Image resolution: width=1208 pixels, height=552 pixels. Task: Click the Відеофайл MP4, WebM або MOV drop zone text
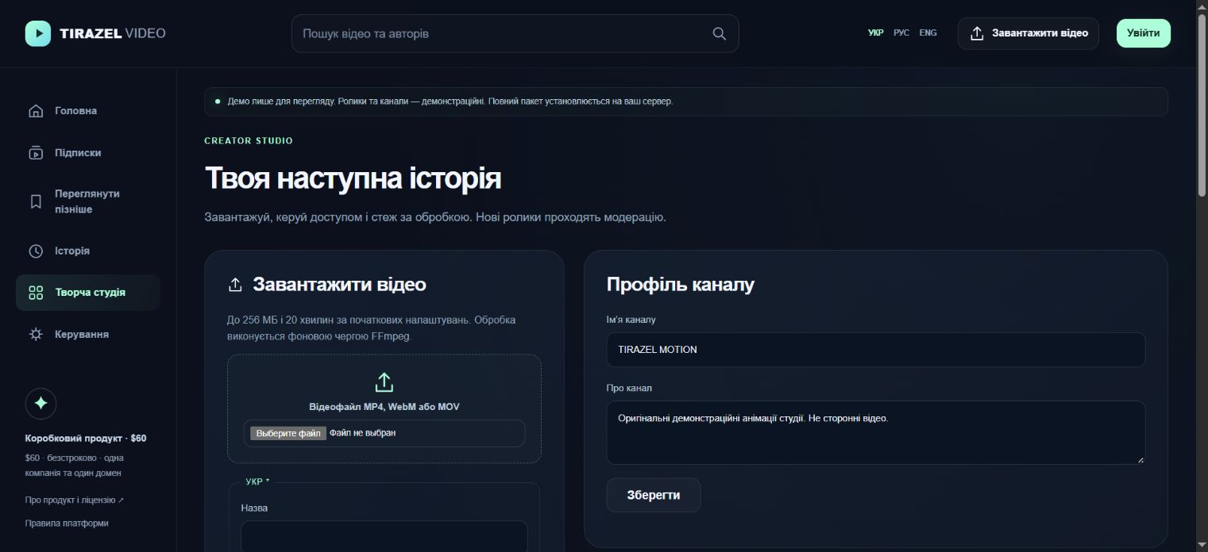[x=384, y=407]
